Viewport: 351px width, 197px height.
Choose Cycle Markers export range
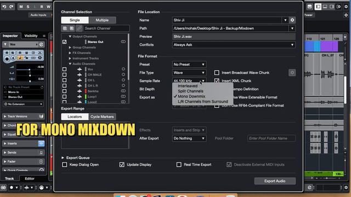(x=102, y=117)
